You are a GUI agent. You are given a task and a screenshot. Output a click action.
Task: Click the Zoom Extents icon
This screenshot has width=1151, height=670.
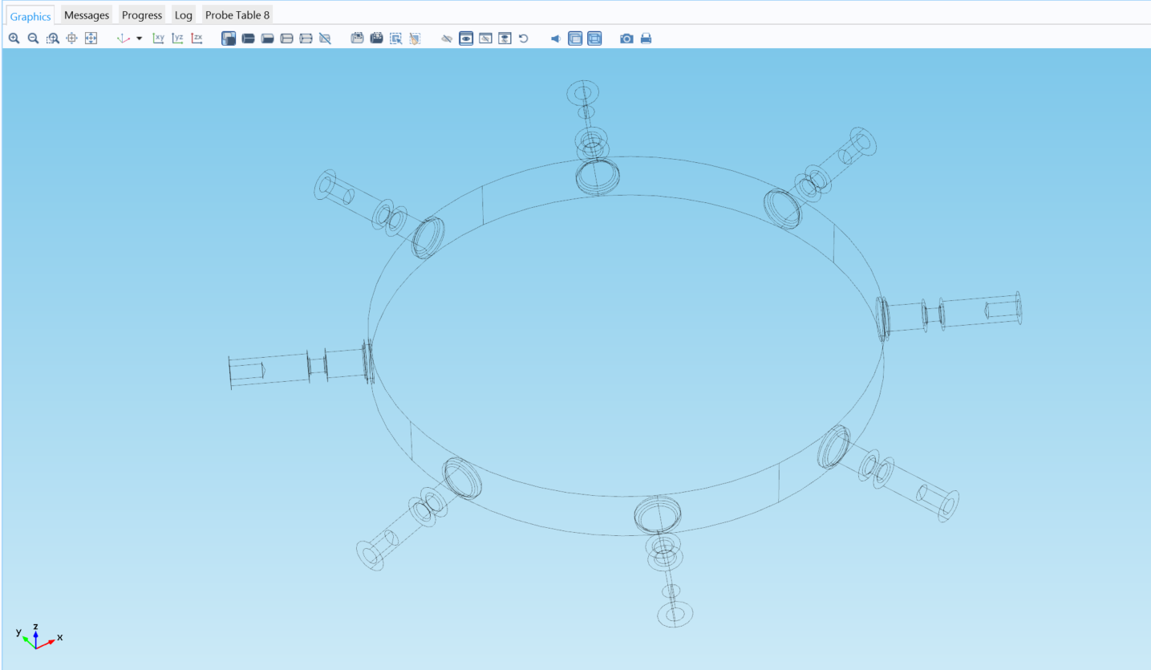(x=91, y=39)
